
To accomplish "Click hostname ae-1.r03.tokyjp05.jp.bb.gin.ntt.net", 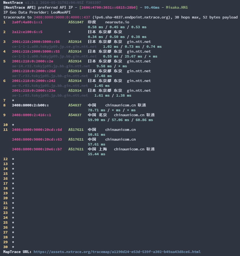I will coord(50,96).
